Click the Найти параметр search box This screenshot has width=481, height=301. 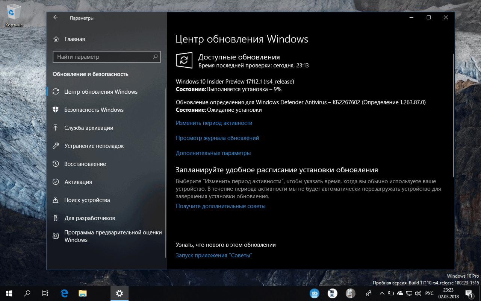click(x=107, y=57)
